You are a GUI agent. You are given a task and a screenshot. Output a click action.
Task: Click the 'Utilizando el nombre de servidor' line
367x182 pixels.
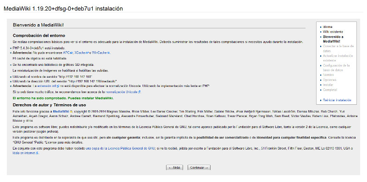pos(53,76)
